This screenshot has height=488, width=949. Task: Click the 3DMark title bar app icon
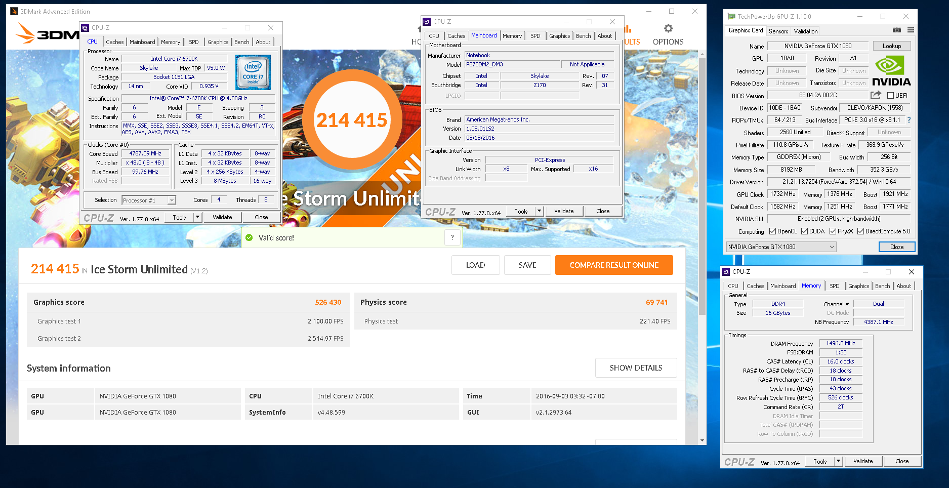coord(14,11)
